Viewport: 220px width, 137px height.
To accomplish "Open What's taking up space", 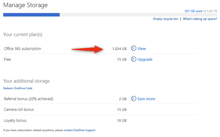I will pyautogui.click(x=200, y=19).
